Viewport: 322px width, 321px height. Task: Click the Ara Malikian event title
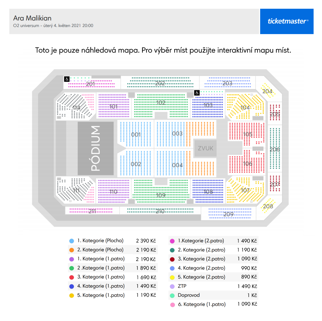pyautogui.click(x=32, y=18)
